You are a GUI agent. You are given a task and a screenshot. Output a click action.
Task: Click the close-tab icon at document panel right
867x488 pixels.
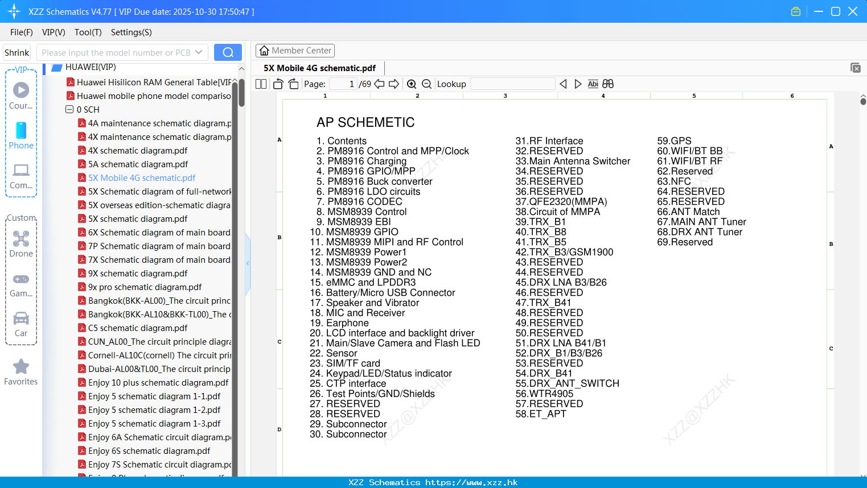click(856, 68)
